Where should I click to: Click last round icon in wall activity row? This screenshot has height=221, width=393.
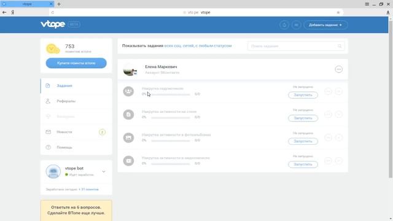point(338,115)
